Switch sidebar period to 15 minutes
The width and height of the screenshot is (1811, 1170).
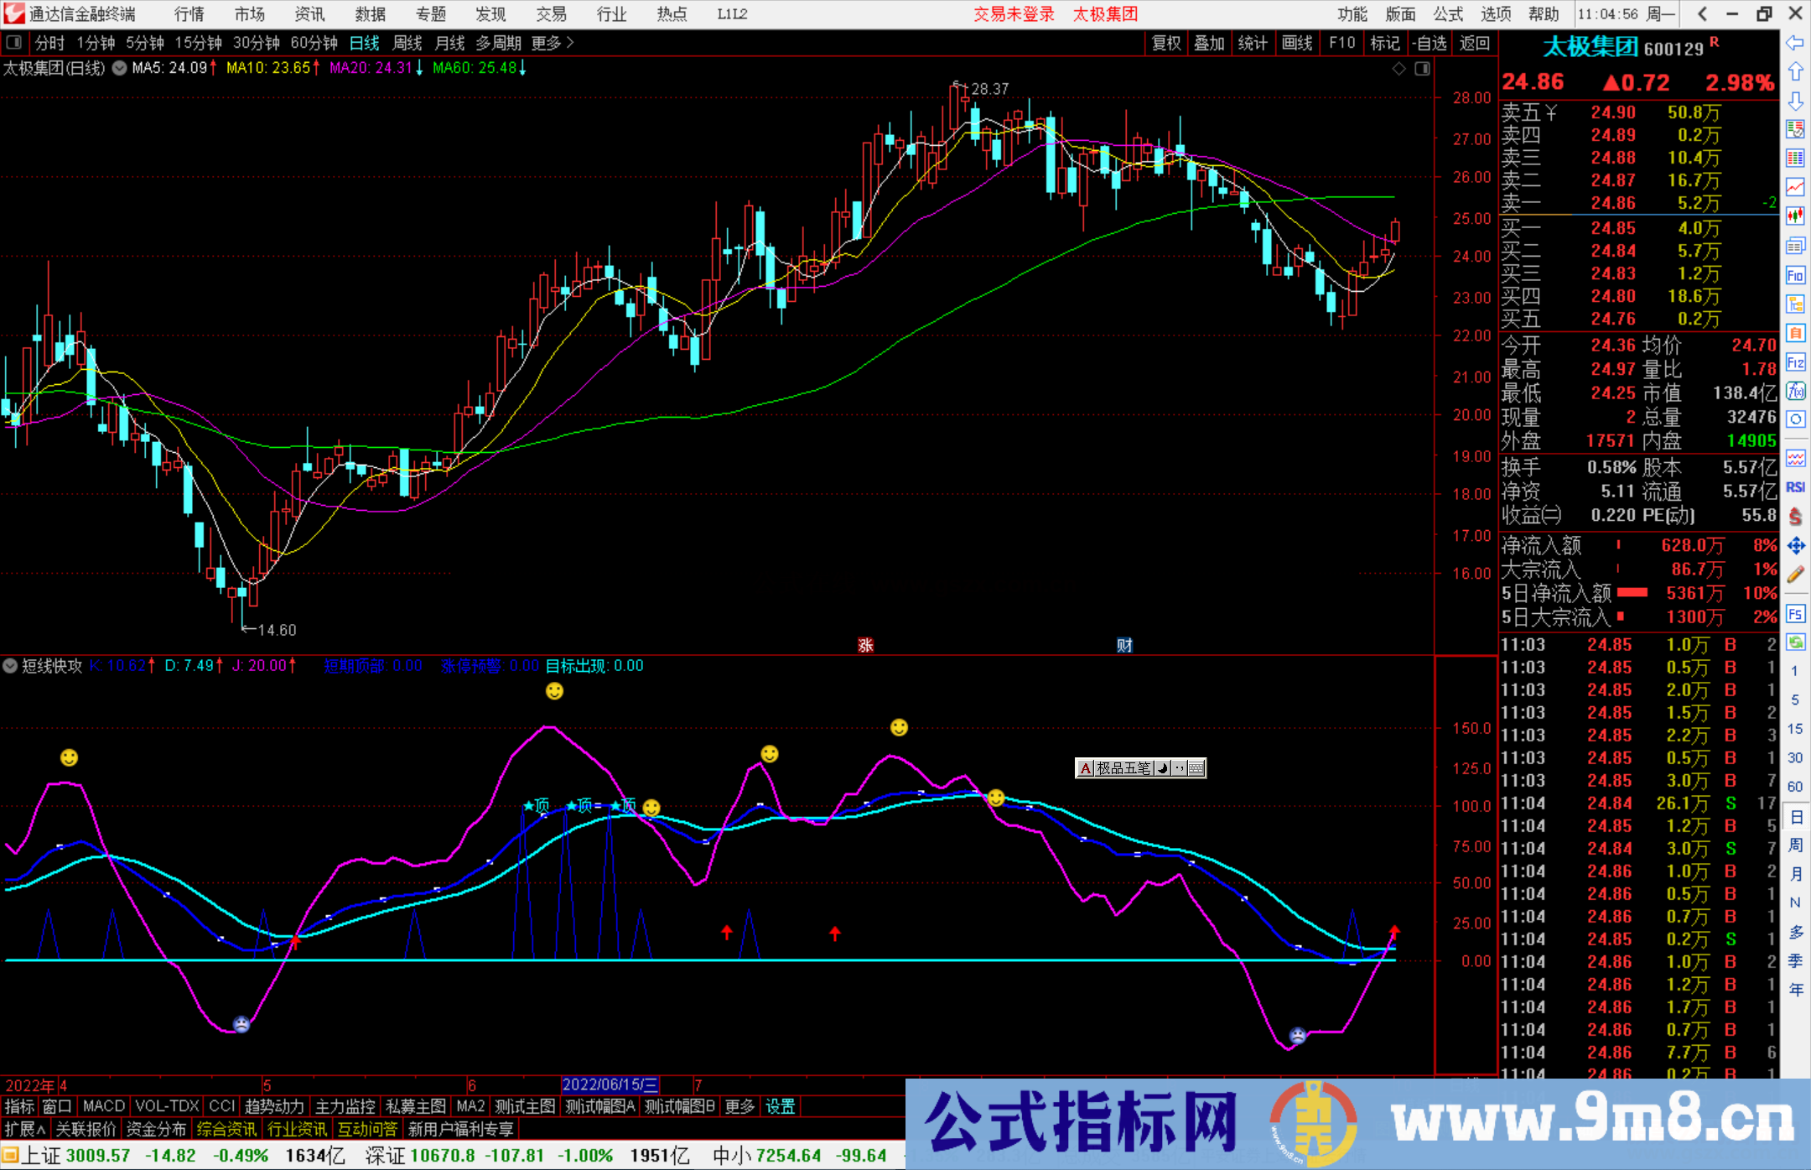[1794, 729]
